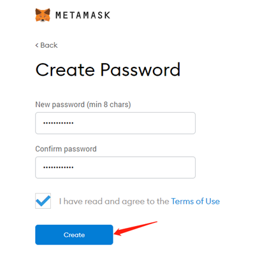Viewport: 267px width, 254px height.
Task: Select the Create Password heading
Action: 108,69
